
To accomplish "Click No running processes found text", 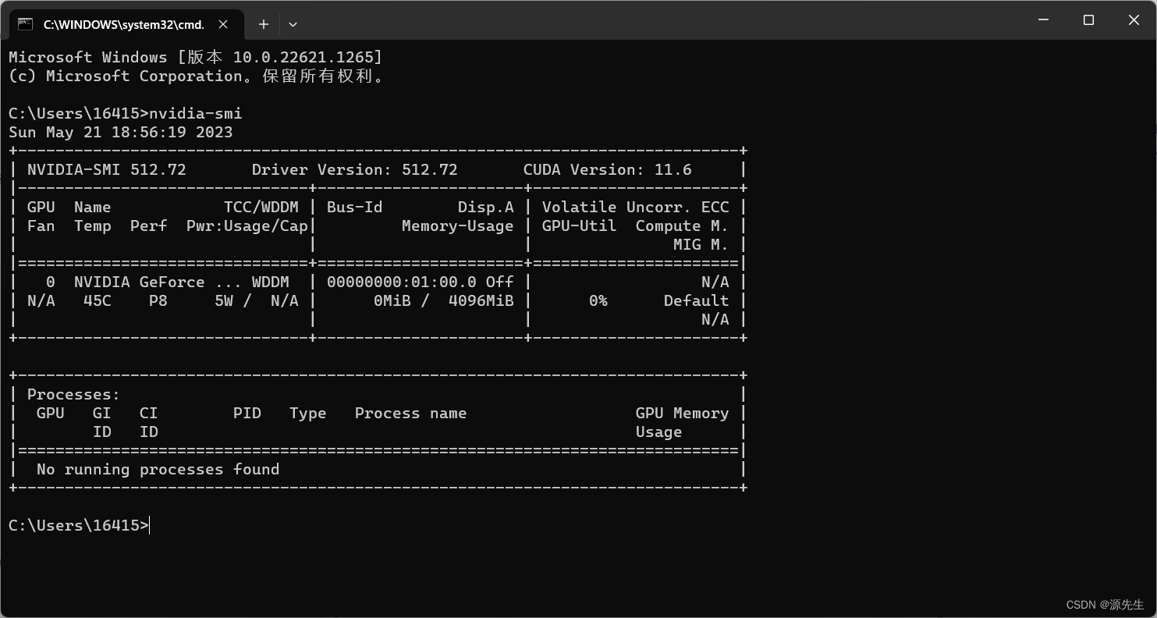I will point(158,469).
